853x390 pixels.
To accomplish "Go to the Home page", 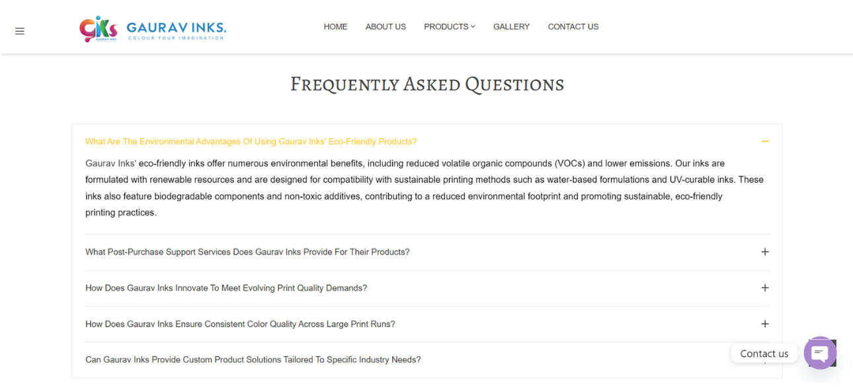I will click(x=335, y=26).
